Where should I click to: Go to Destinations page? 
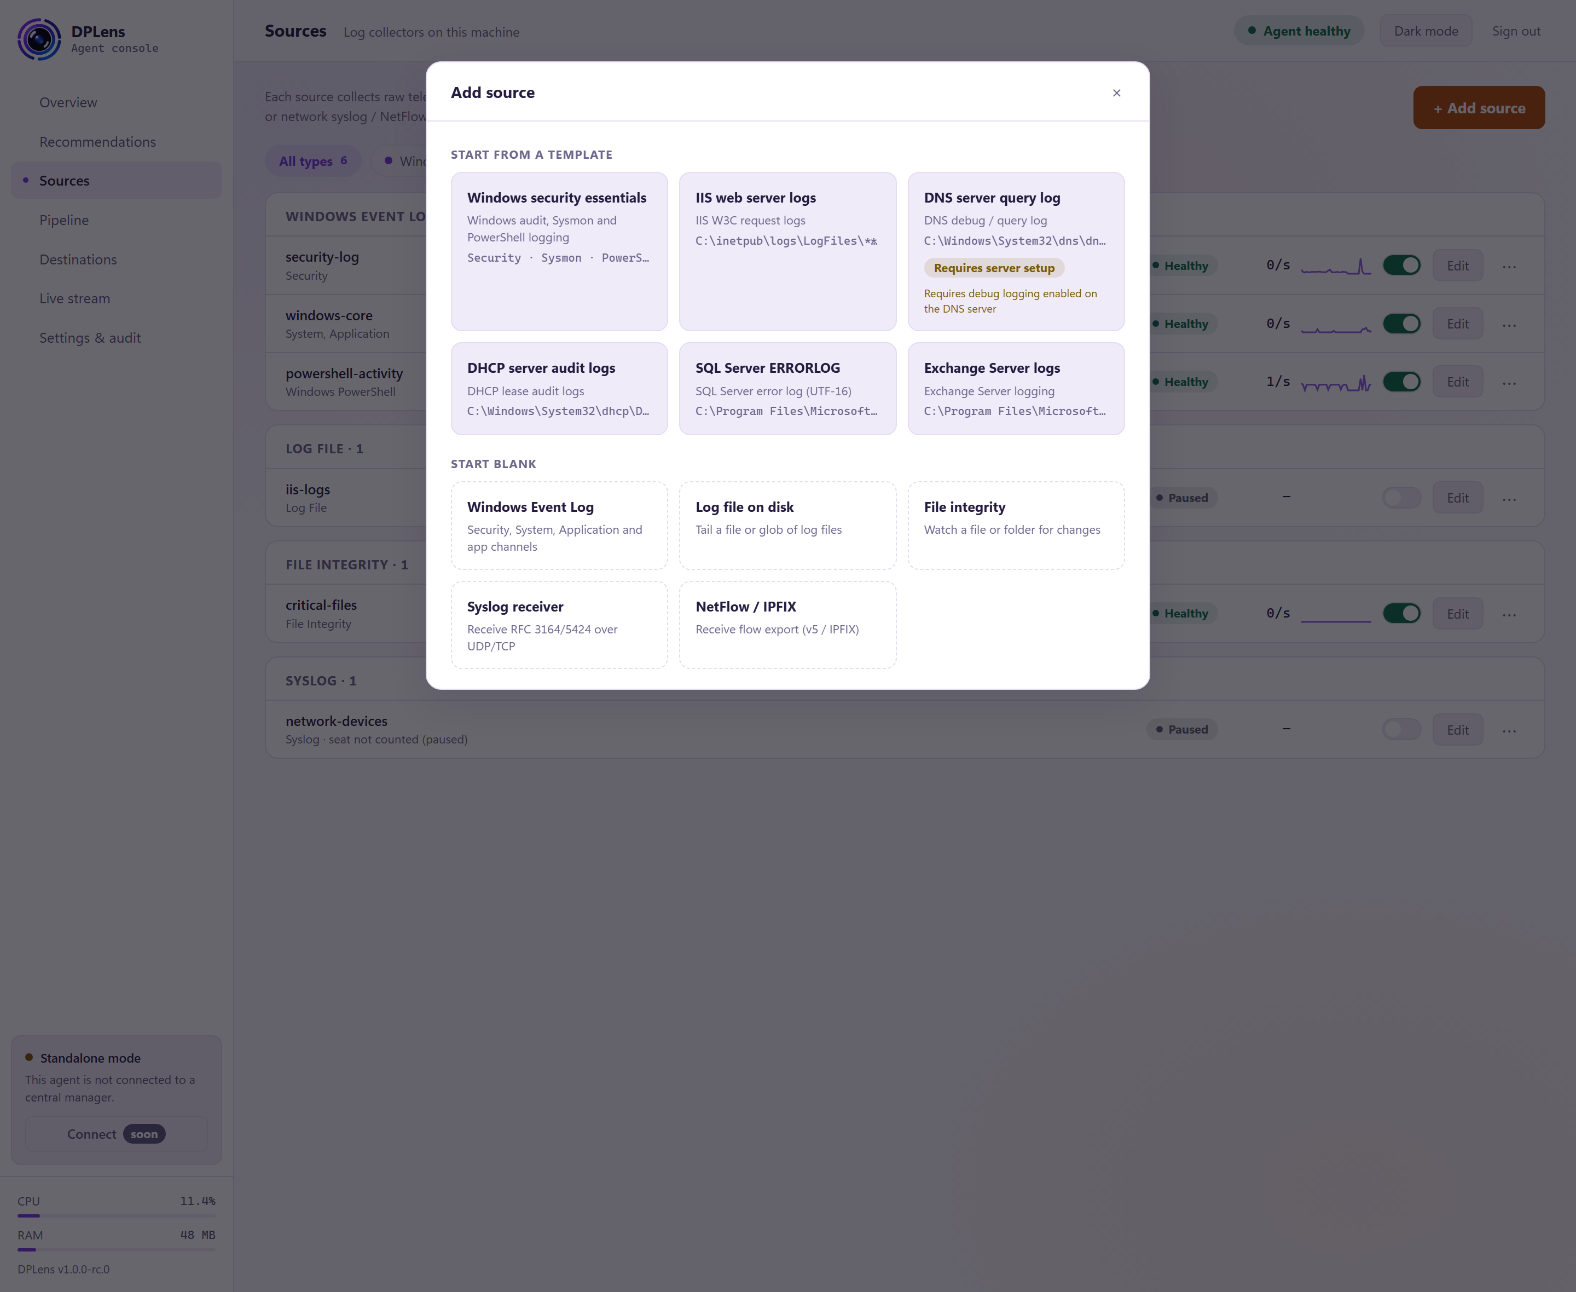pyautogui.click(x=116, y=259)
